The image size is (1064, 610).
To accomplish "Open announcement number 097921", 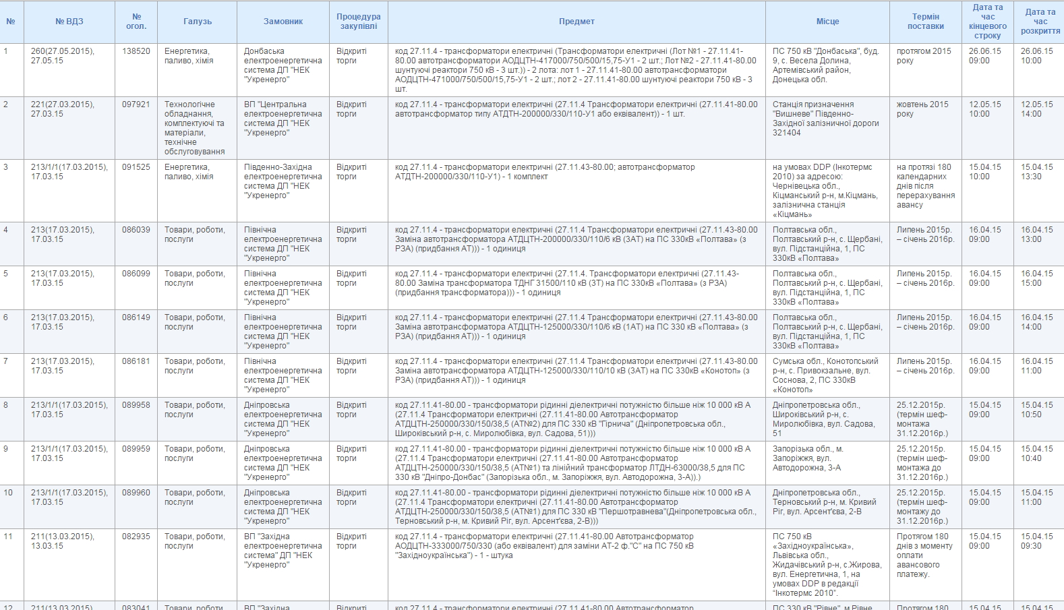I will pyautogui.click(x=136, y=104).
